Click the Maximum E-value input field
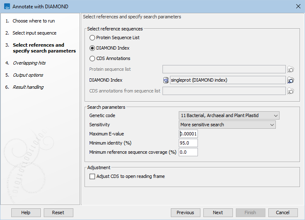 188,134
